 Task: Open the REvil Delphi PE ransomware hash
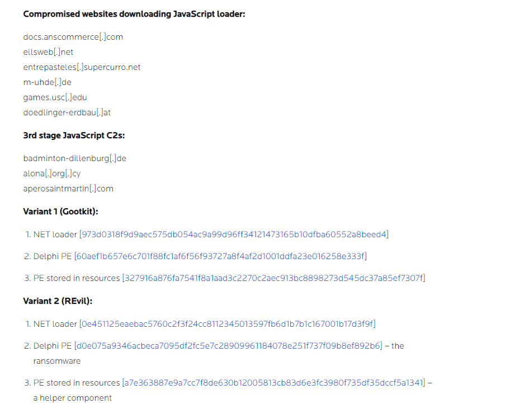(x=228, y=346)
